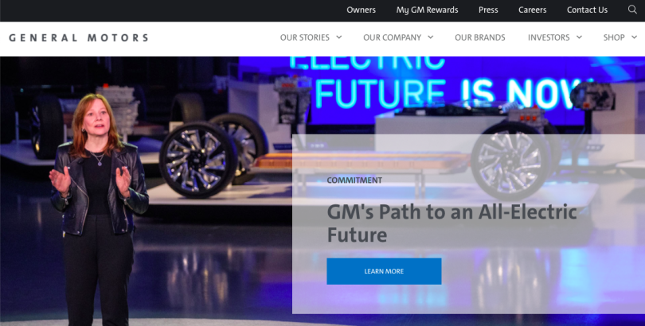Open the Our Company menu

pos(392,37)
